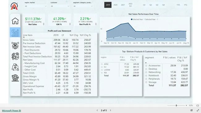
Task: Click the Pre Invoice Deduction line item
Action: [34, 43]
